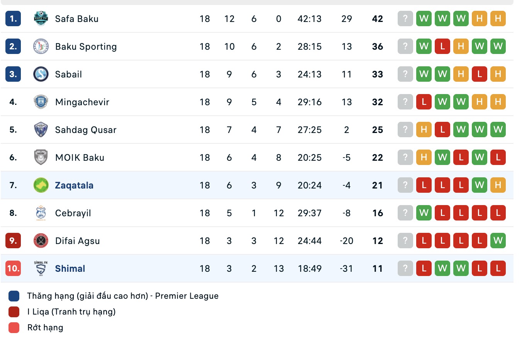Click the Shimal FK logo
Viewport: 522px width, 340px height.
(41, 269)
